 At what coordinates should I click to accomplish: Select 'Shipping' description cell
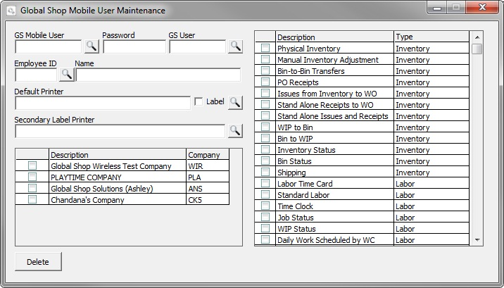click(334, 172)
